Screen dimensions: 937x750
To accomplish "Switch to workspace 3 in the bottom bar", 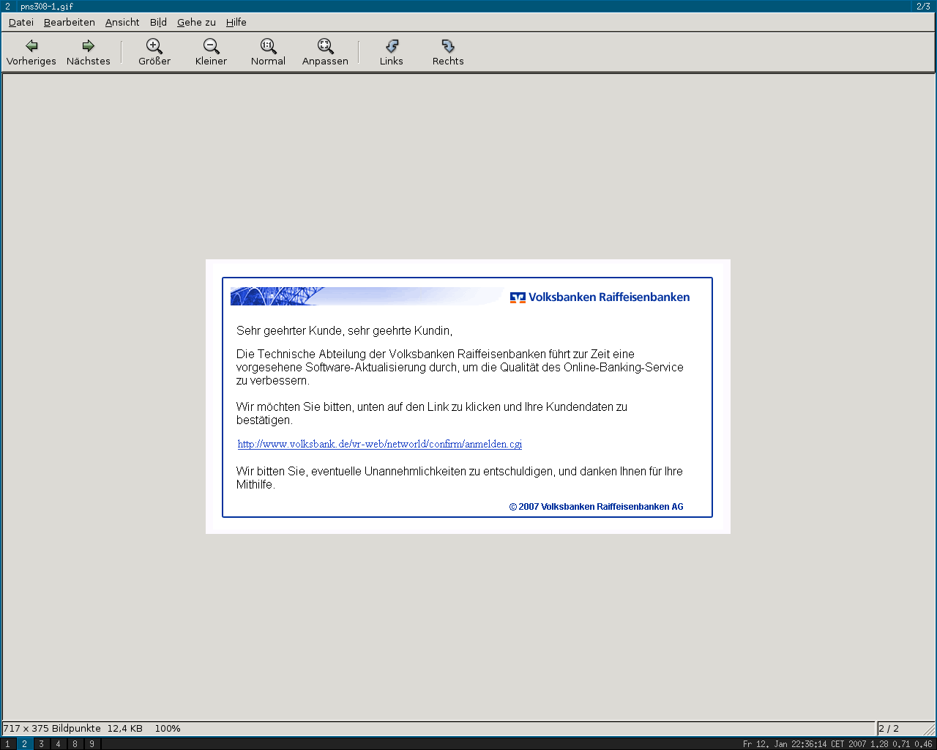I will (x=41, y=743).
